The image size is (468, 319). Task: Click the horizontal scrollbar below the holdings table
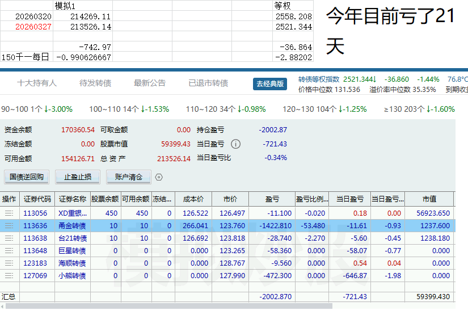(170, 306)
